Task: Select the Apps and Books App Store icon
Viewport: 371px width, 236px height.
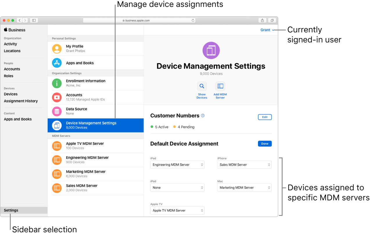Action: tap(57, 63)
